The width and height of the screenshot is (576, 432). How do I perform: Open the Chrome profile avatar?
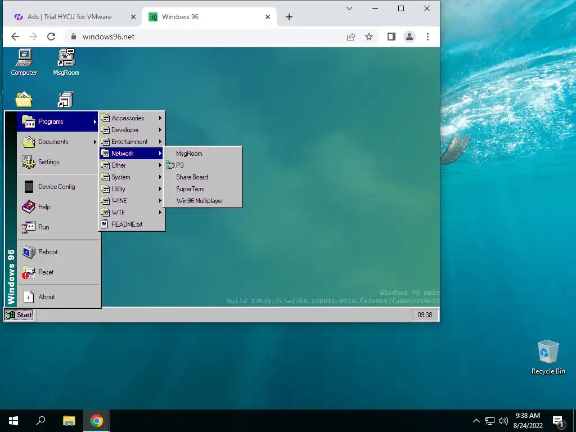409,37
